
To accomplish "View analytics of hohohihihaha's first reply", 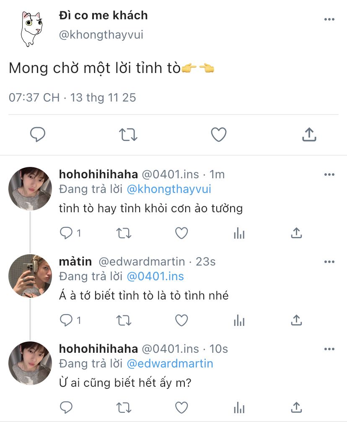I will pyautogui.click(x=239, y=233).
